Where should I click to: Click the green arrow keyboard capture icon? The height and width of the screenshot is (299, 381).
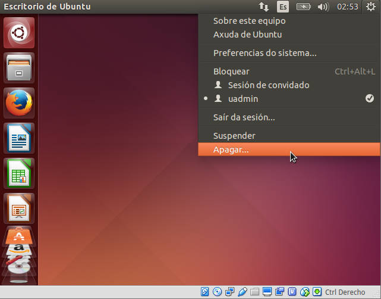[317, 291]
